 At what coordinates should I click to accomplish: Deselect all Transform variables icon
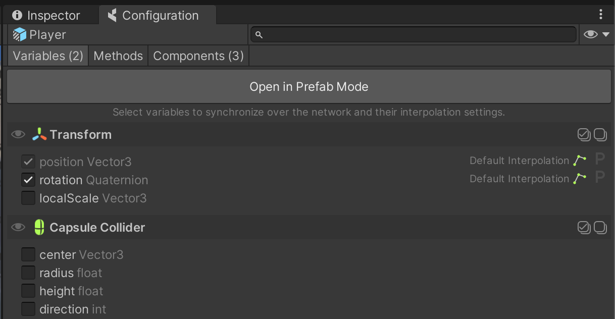coord(600,134)
